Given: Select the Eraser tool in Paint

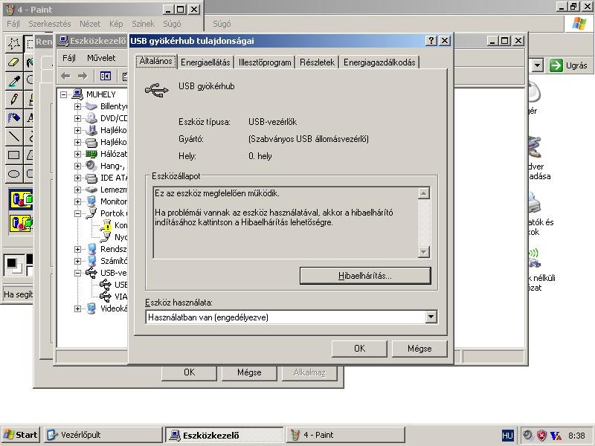Looking at the screenshot, I should [14, 62].
